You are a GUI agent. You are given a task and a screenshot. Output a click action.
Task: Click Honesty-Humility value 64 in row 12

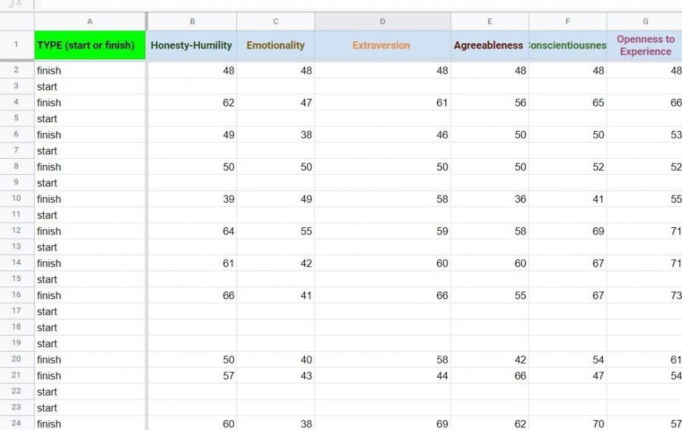(192, 231)
